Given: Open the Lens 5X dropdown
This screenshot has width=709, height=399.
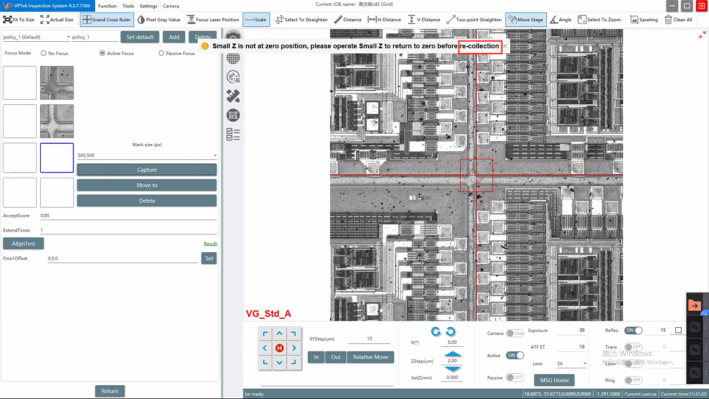Looking at the screenshot, I should [x=571, y=364].
